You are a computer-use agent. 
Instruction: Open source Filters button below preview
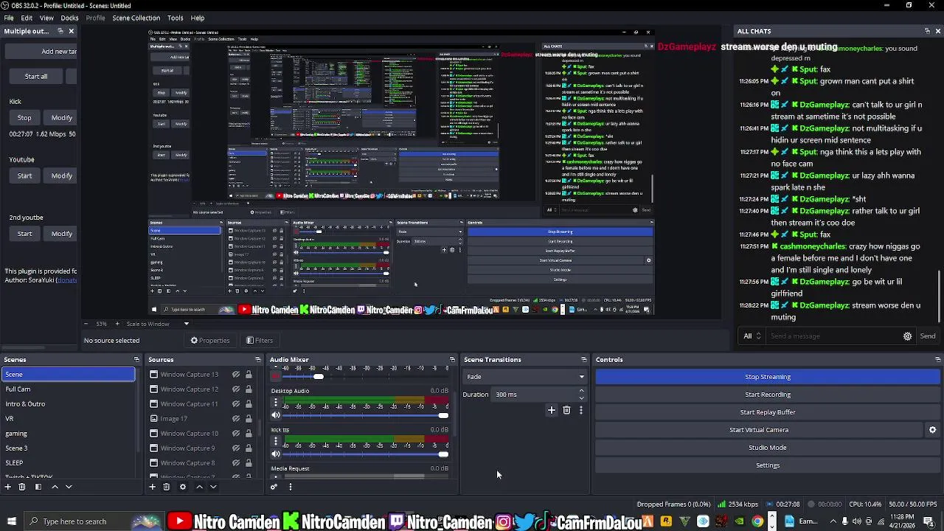coord(259,341)
